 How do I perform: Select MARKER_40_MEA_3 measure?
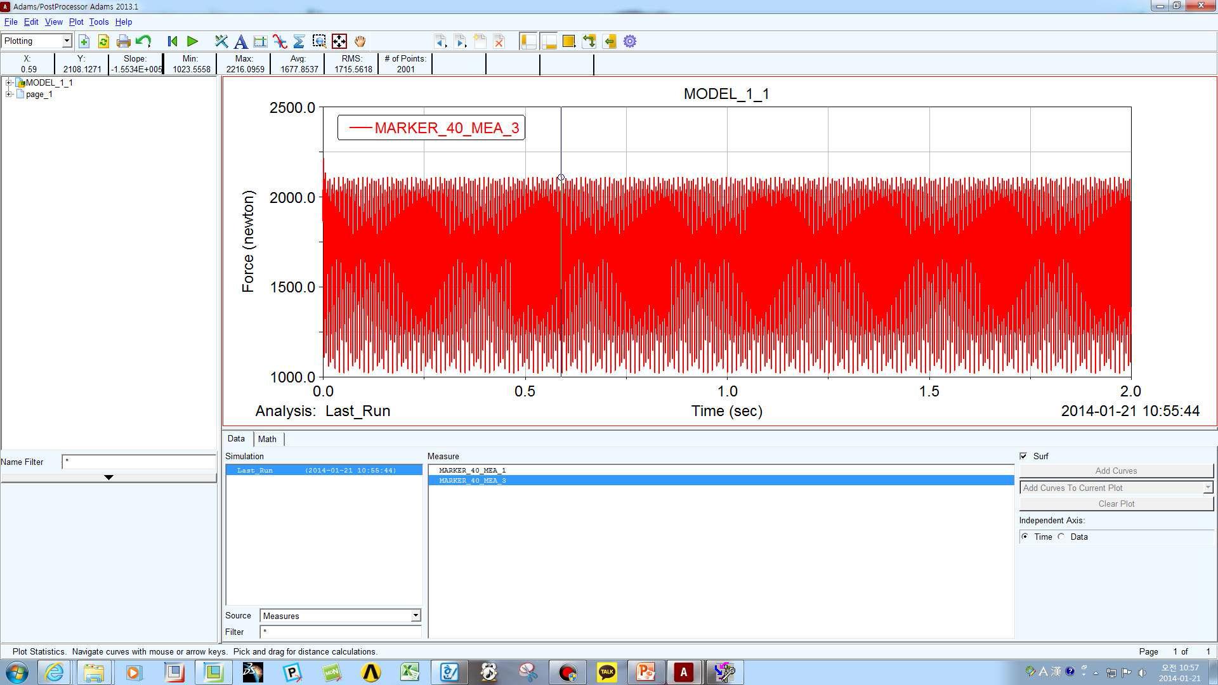(x=721, y=481)
